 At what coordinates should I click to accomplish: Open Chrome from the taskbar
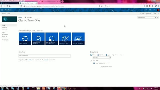coord(64,88)
